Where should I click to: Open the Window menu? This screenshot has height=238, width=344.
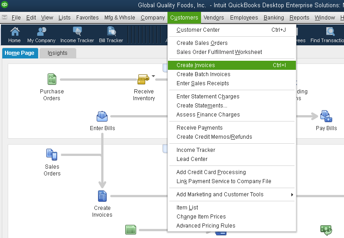(x=325, y=18)
